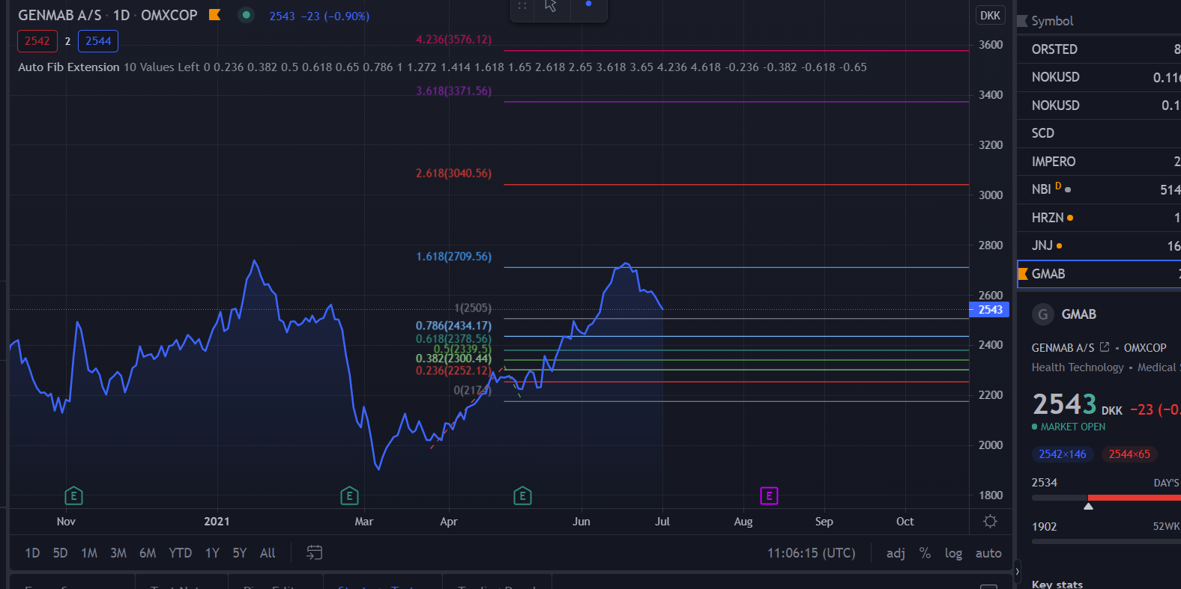Click the green earnings marker near Mar
The height and width of the screenshot is (589, 1181).
349,495
